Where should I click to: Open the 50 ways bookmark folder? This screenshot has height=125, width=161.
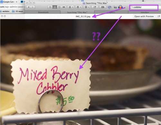17,11
